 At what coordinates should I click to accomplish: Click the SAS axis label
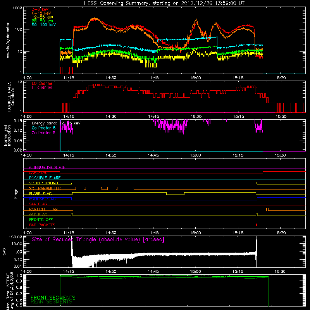pyautogui.click(x=4, y=251)
